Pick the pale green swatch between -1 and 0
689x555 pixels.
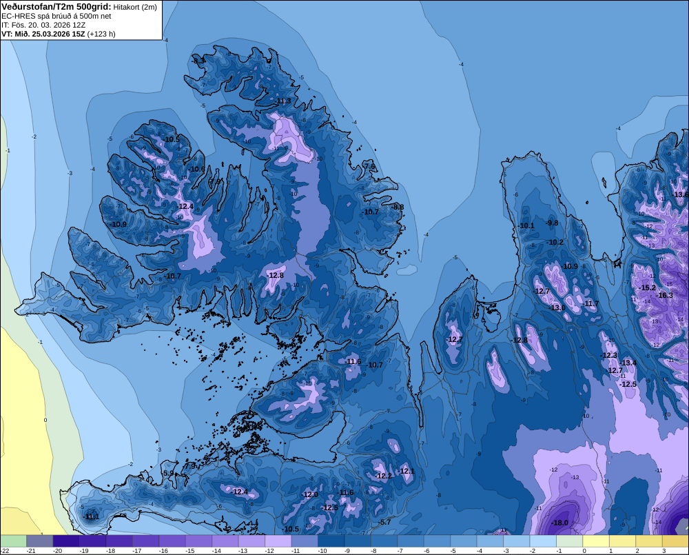570,541
